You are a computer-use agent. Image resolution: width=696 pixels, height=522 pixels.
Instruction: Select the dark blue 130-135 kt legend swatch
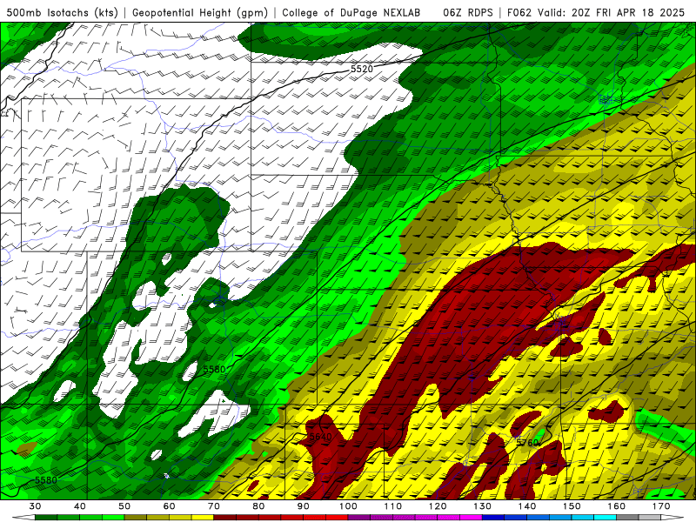tap(493, 518)
